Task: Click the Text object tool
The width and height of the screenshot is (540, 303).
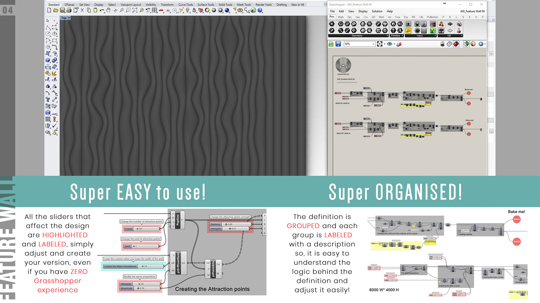Action: [48, 100]
